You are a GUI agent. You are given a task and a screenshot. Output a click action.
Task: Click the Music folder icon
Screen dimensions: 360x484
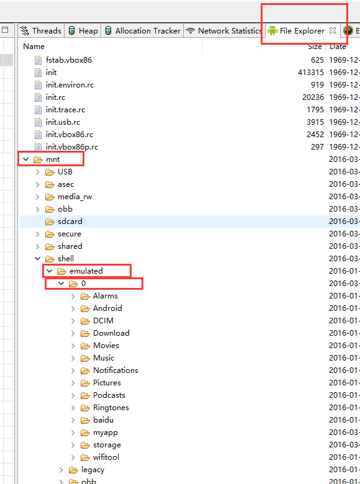click(x=85, y=358)
